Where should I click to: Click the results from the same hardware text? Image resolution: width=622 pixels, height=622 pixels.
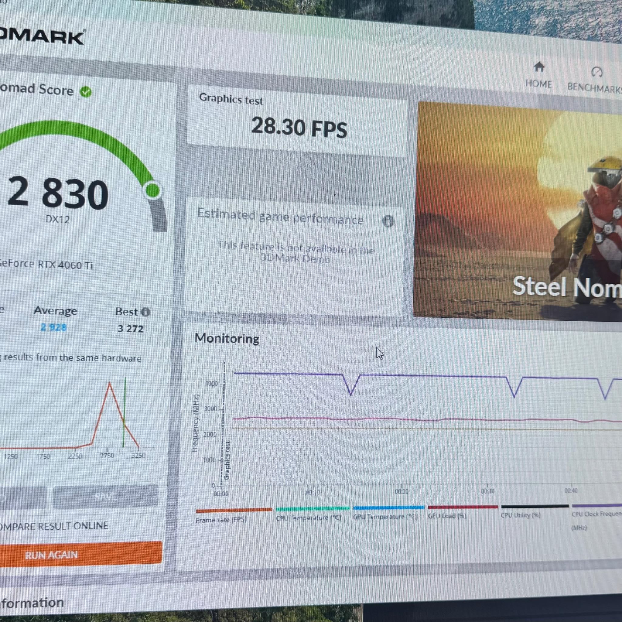pos(73,358)
